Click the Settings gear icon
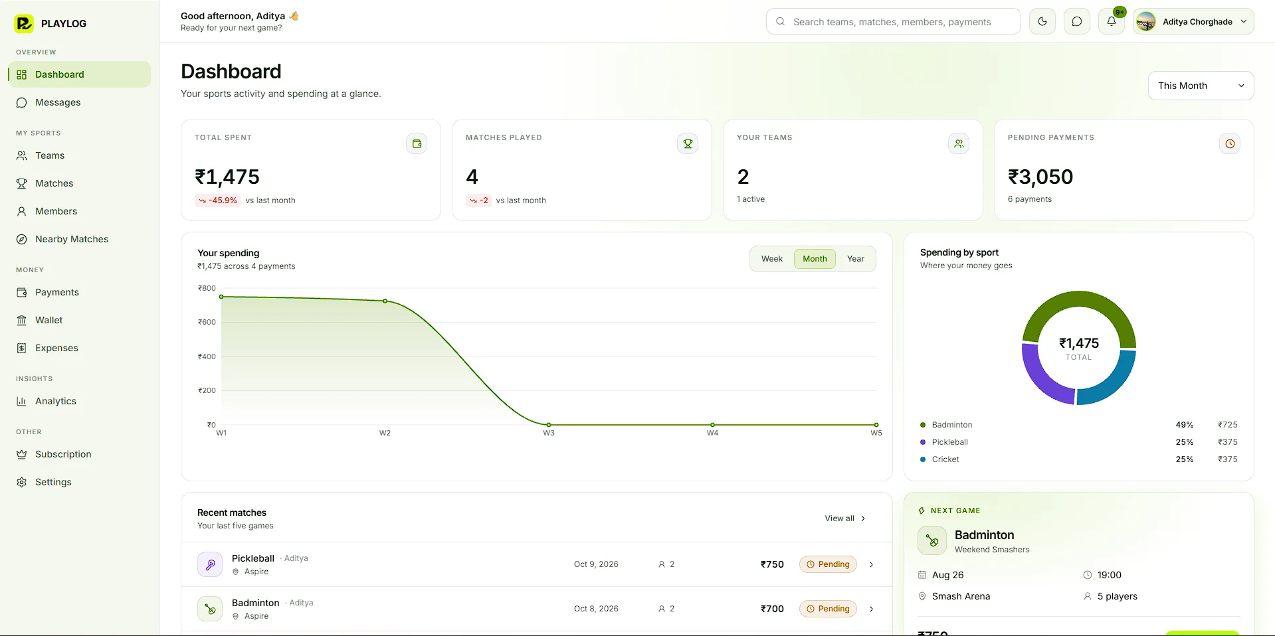The image size is (1275, 636). (x=22, y=482)
